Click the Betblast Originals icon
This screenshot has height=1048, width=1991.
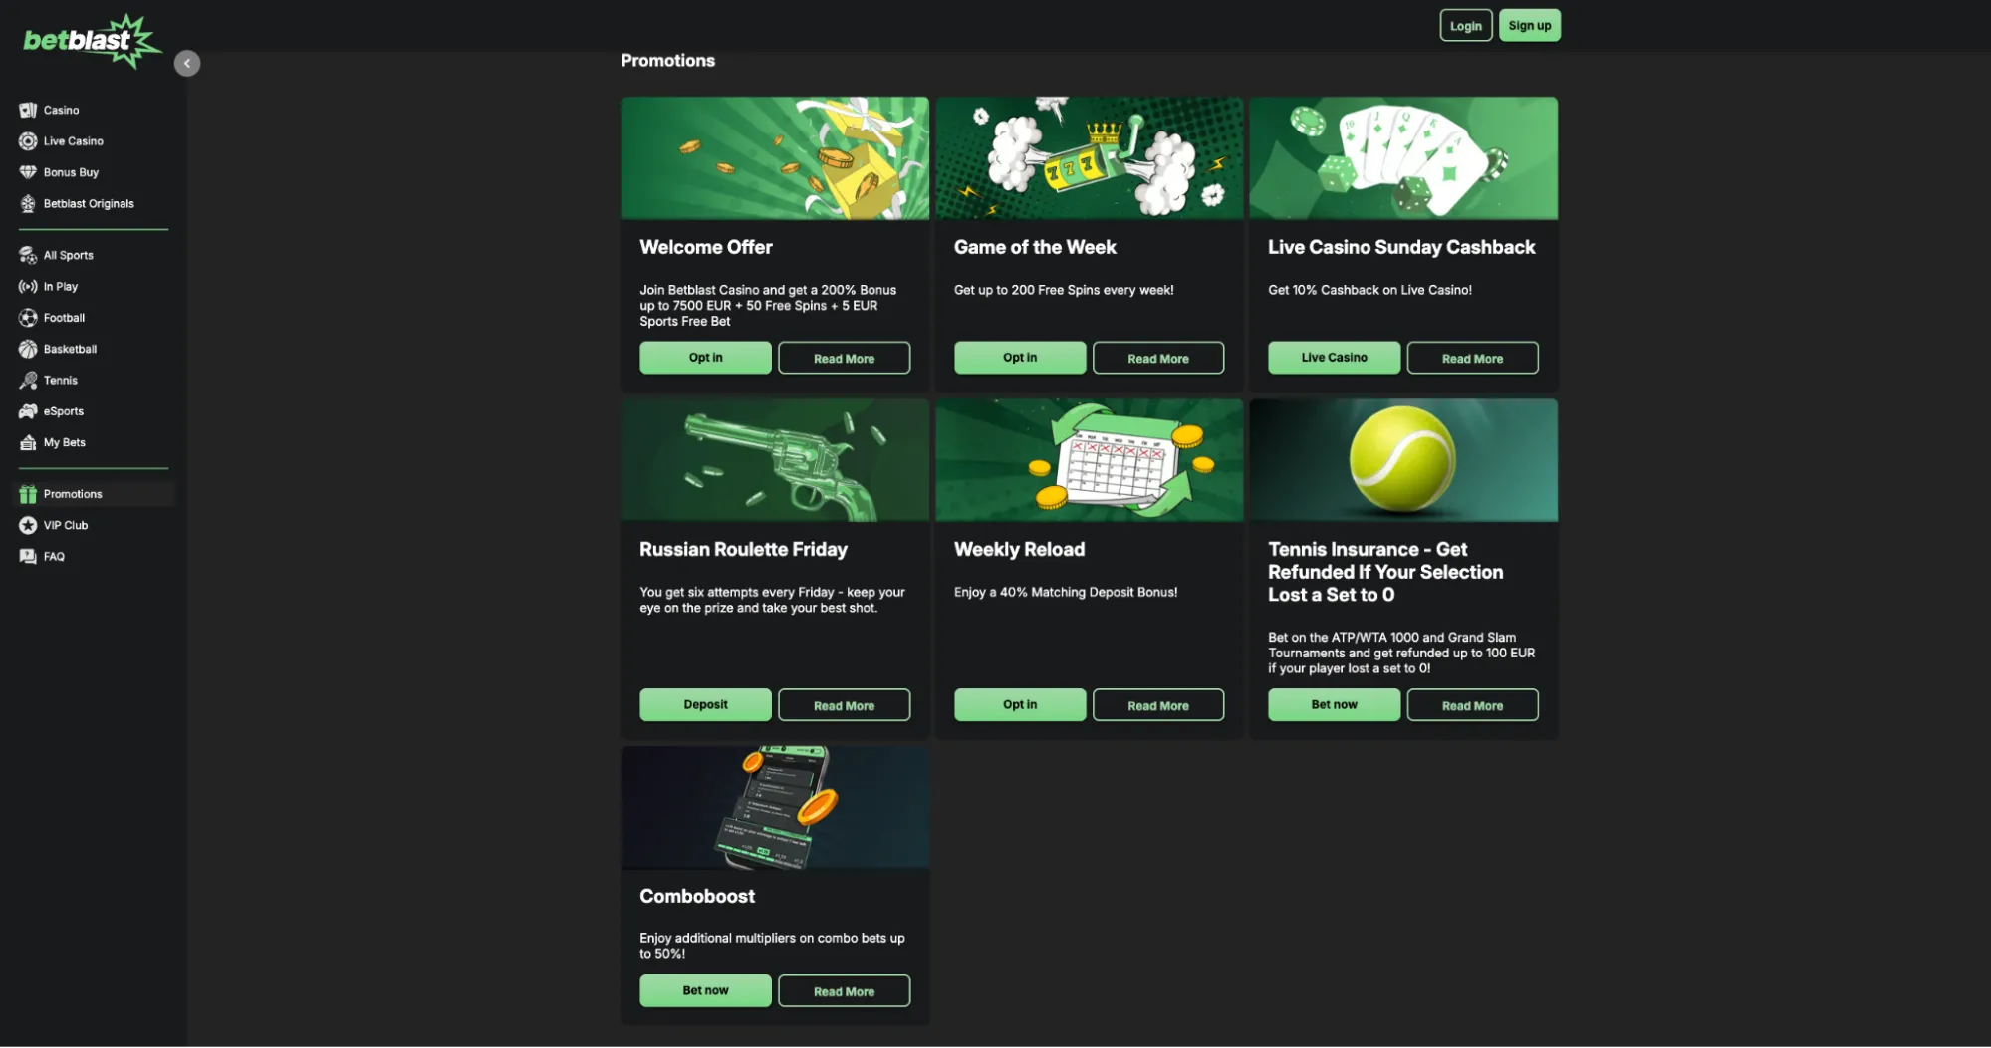coord(28,203)
